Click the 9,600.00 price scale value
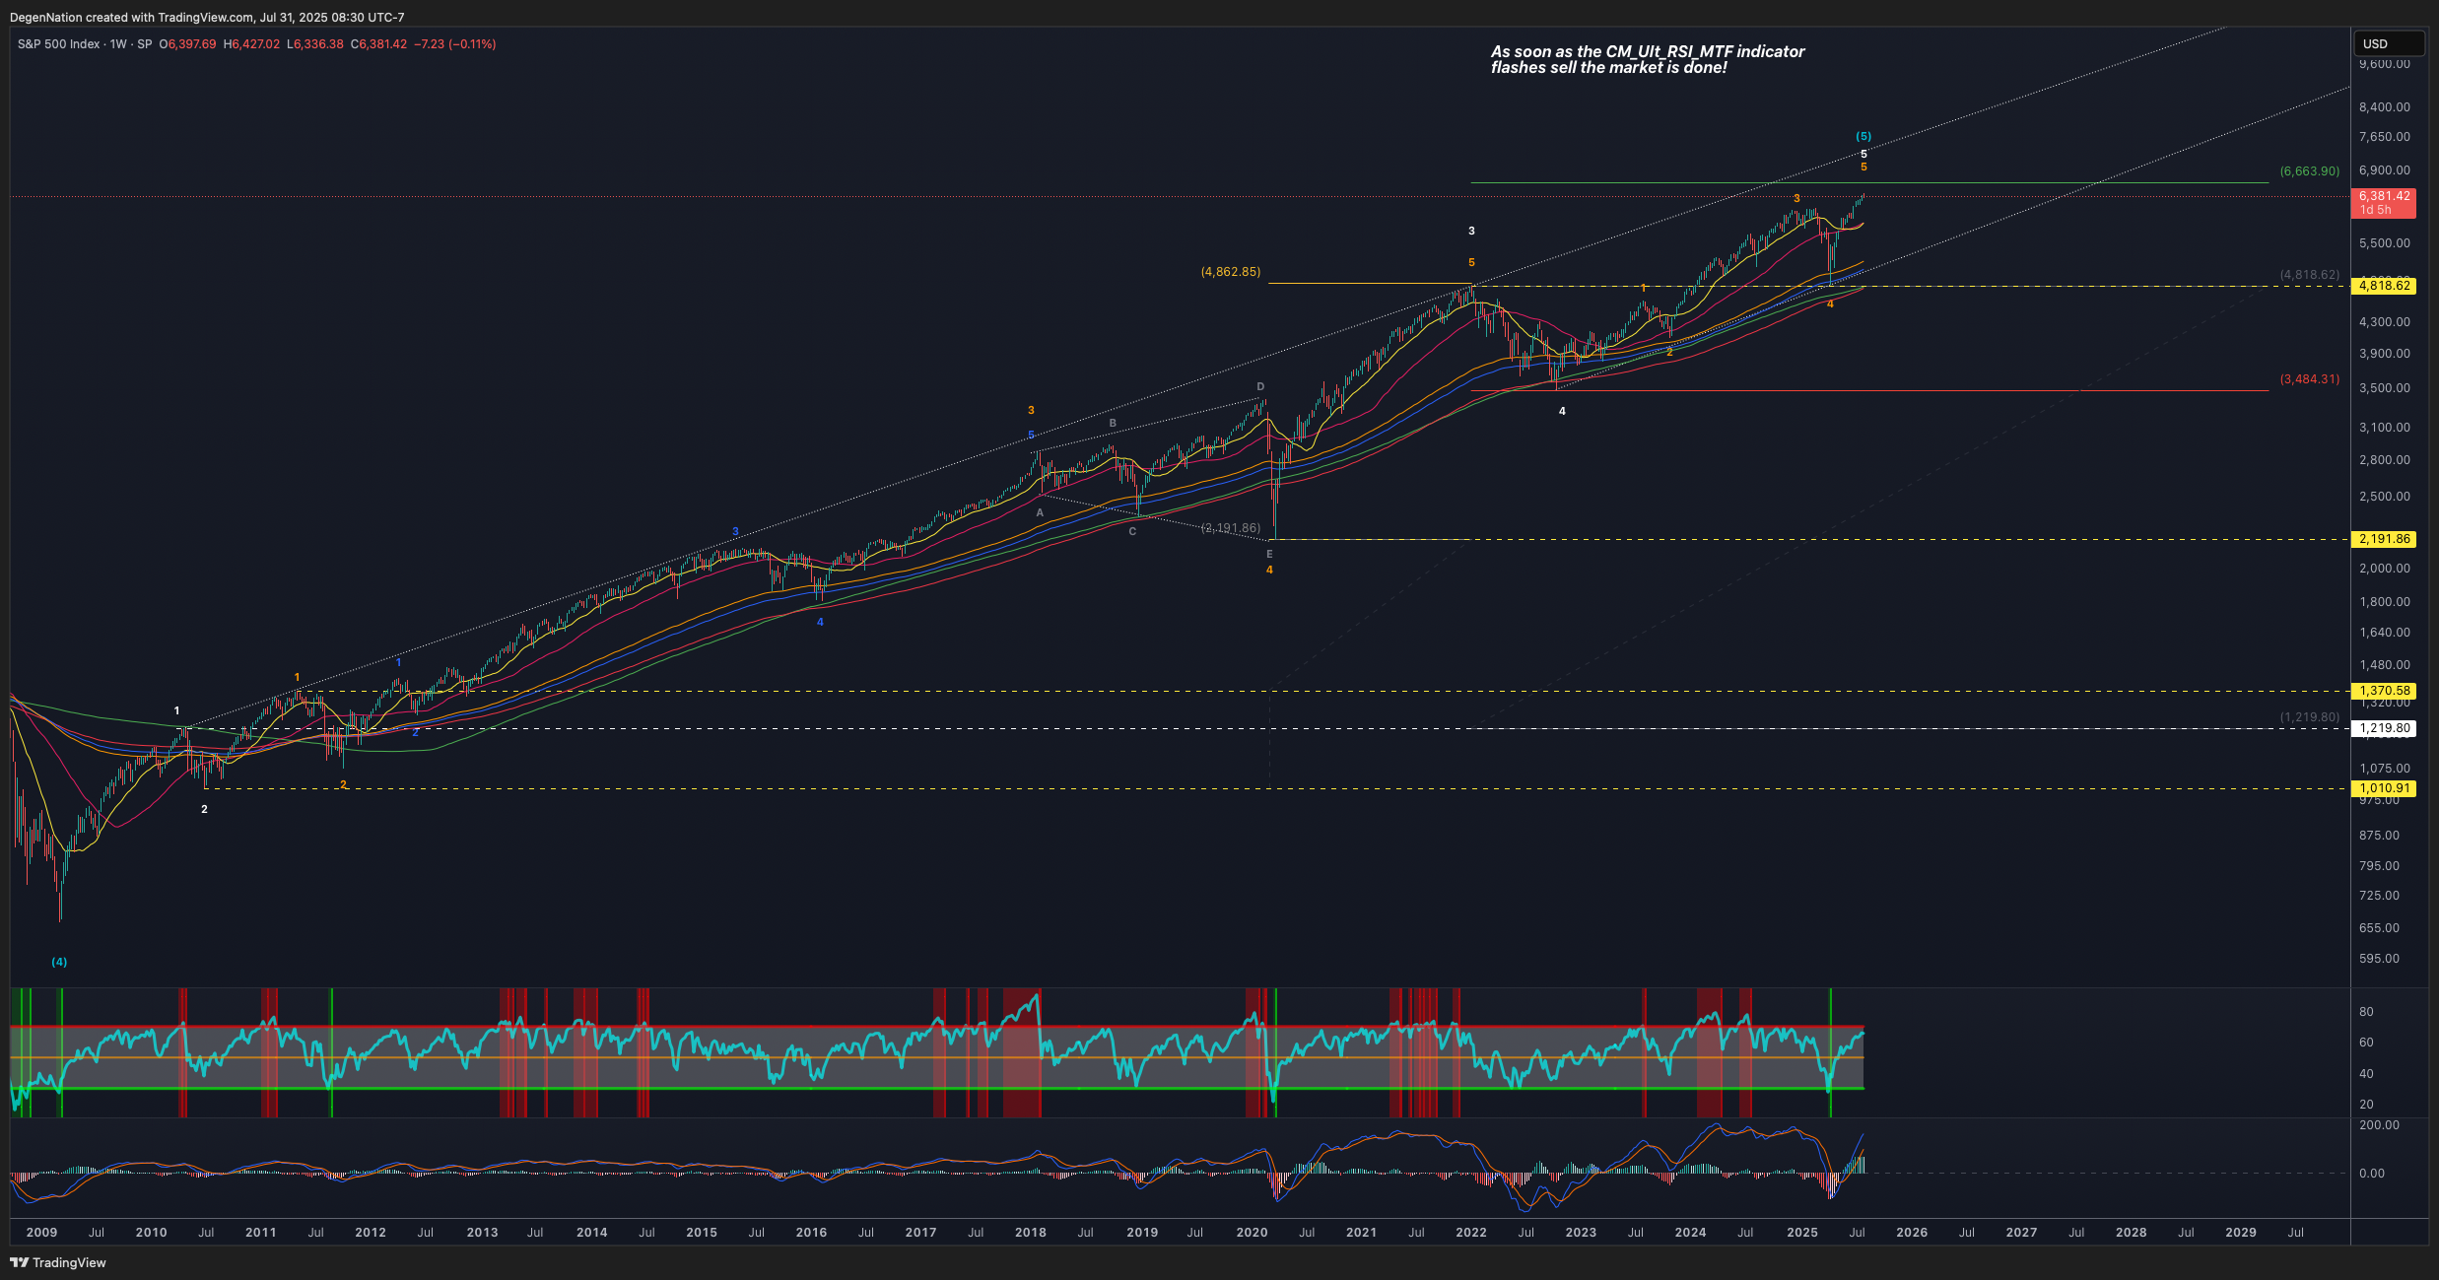 (2385, 64)
